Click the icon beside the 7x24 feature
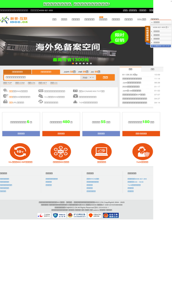Screen dimensions: 172x307 tap(75, 102)
